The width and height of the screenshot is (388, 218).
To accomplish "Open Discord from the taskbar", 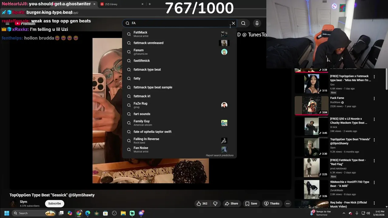I will (x=141, y=213).
